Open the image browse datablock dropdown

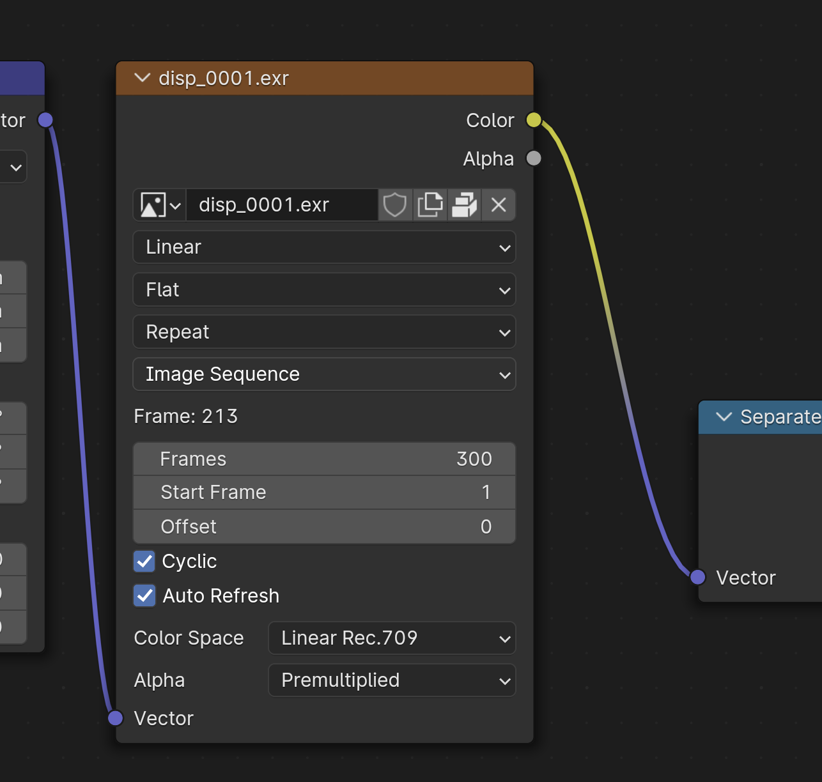pos(160,205)
